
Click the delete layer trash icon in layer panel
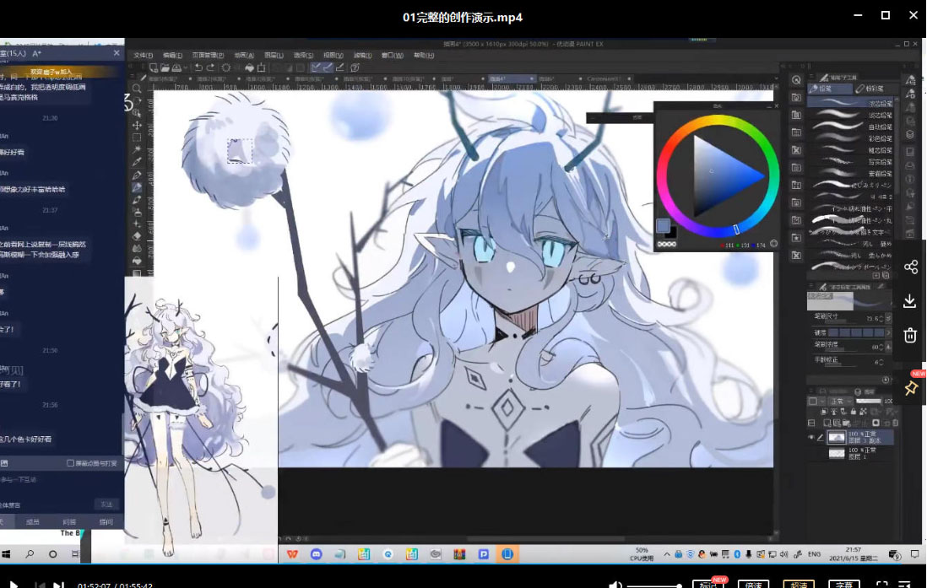tap(896, 423)
